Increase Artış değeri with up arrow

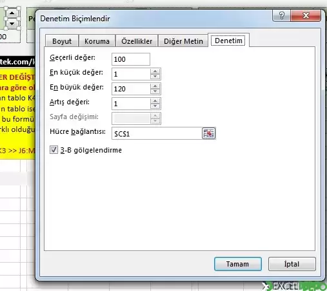click(x=155, y=101)
